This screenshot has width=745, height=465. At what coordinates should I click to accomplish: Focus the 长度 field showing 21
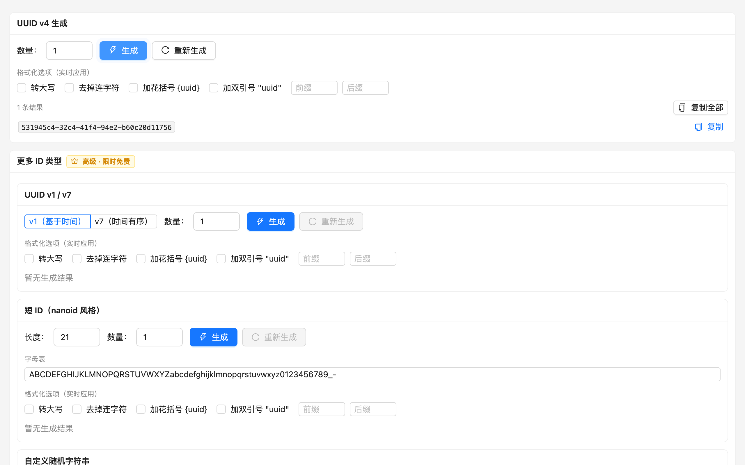click(x=77, y=337)
